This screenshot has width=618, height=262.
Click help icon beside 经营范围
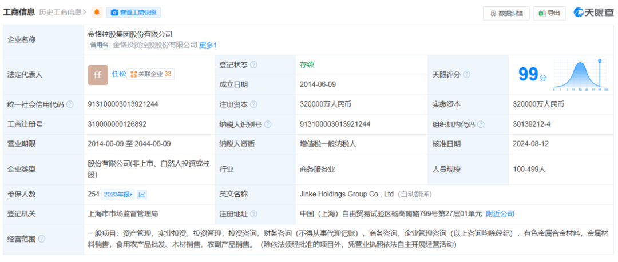[42, 239]
